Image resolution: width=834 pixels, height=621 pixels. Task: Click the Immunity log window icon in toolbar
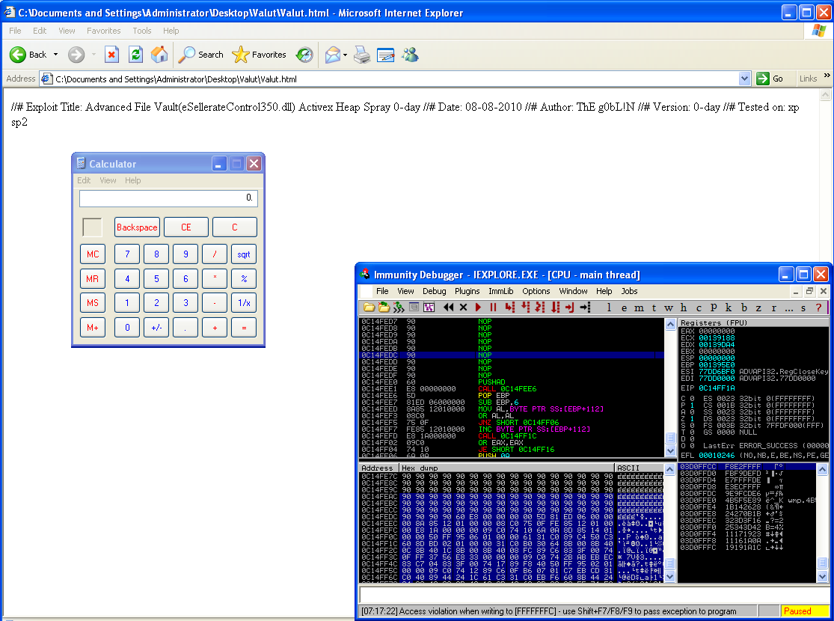point(414,307)
